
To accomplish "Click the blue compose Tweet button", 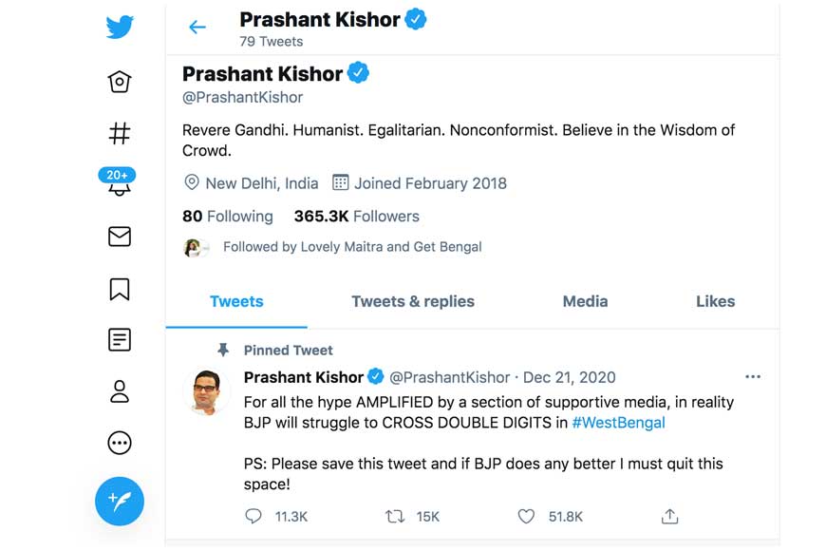I will pos(120,501).
